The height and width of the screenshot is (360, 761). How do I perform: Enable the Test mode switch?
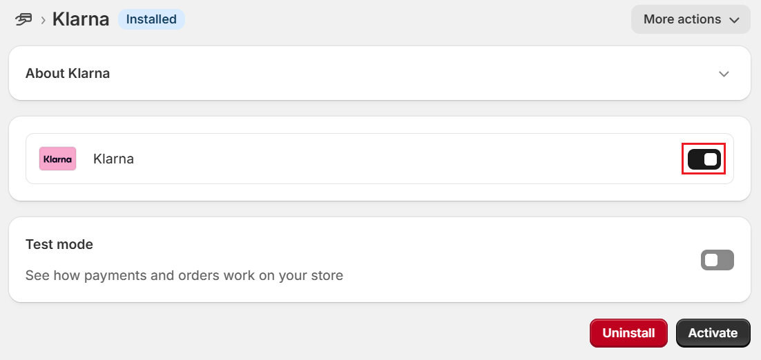(717, 260)
